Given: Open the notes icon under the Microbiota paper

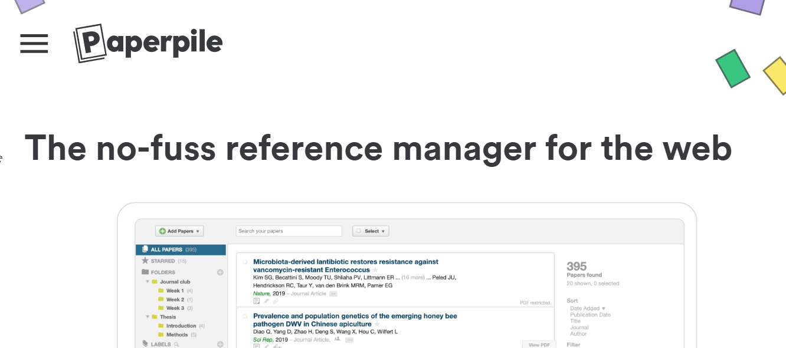Looking at the screenshot, I should pos(257,301).
